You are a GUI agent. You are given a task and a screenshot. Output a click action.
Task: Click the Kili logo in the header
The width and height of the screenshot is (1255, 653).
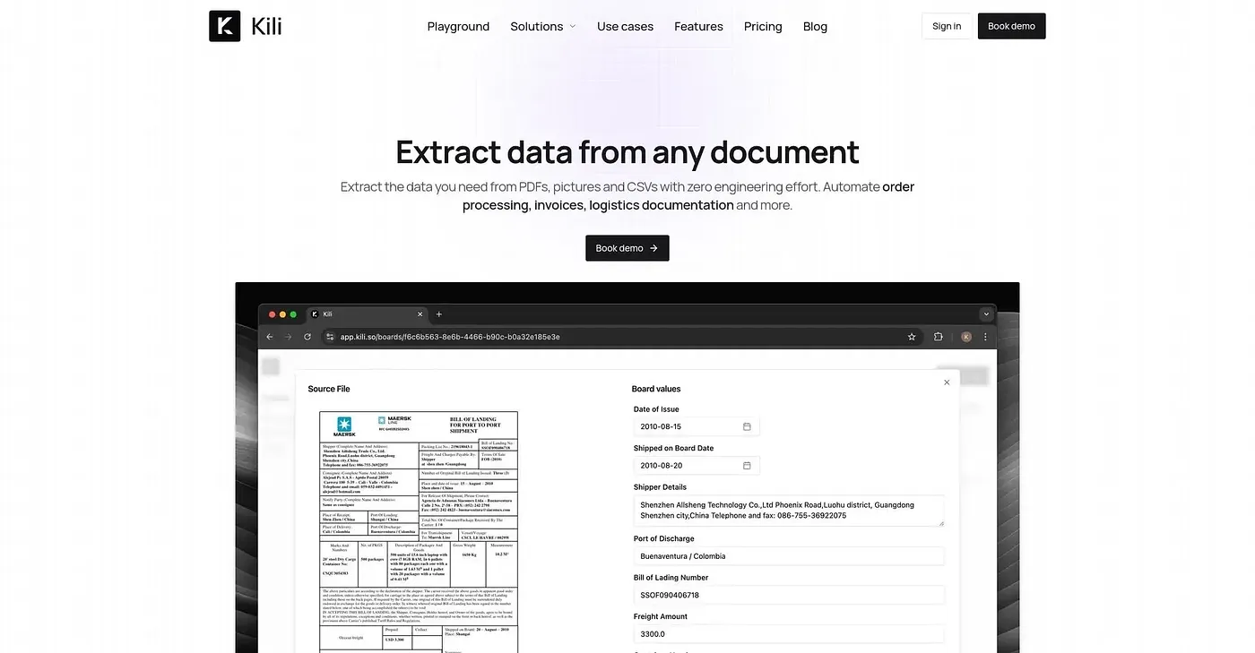pos(246,26)
